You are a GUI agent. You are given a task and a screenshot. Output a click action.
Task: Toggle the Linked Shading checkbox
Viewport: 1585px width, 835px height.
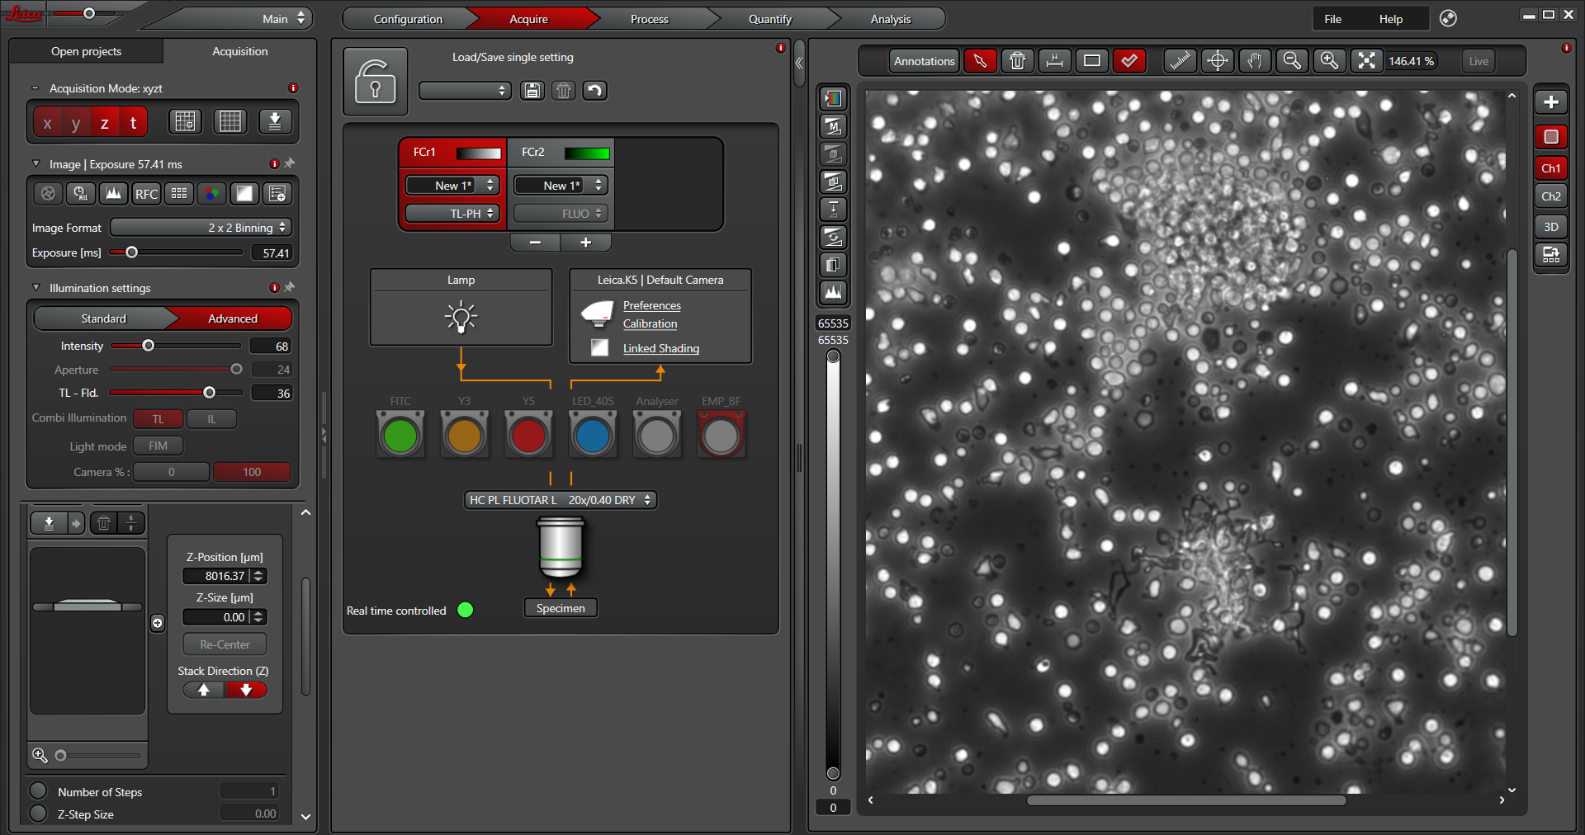pos(600,348)
